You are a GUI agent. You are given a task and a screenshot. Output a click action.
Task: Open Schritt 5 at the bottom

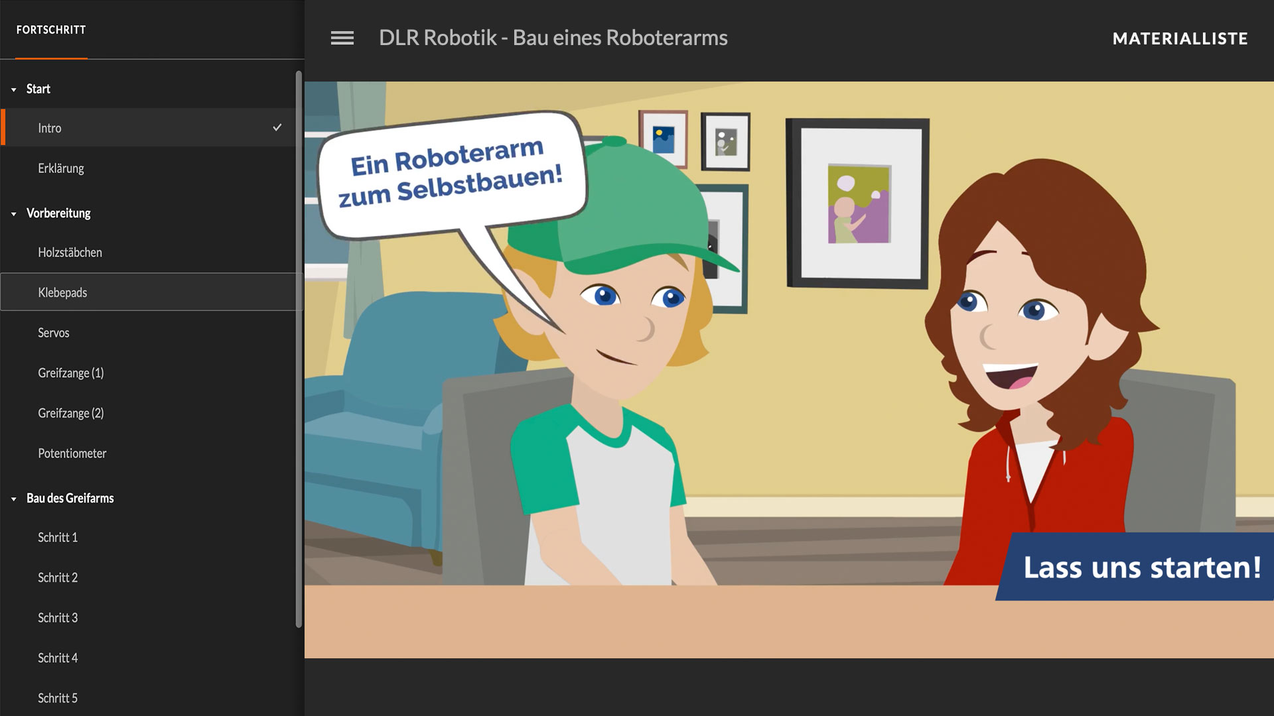pos(57,698)
